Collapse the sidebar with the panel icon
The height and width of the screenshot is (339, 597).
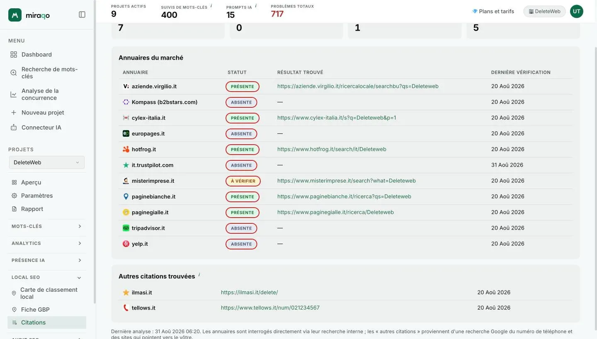pos(82,15)
